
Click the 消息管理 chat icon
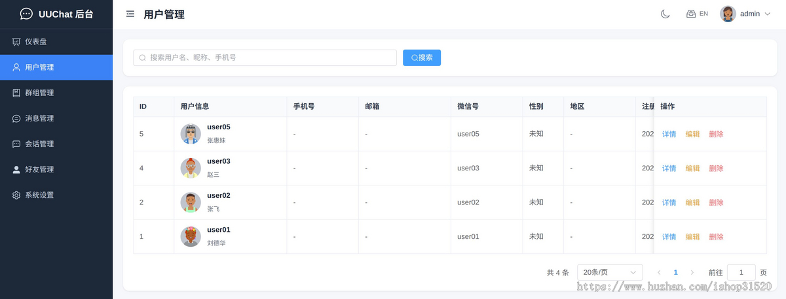(16, 118)
